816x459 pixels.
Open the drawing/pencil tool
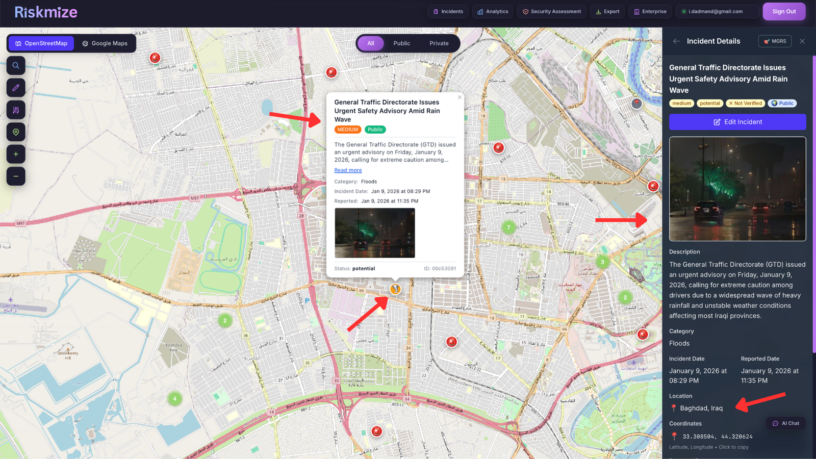16,87
